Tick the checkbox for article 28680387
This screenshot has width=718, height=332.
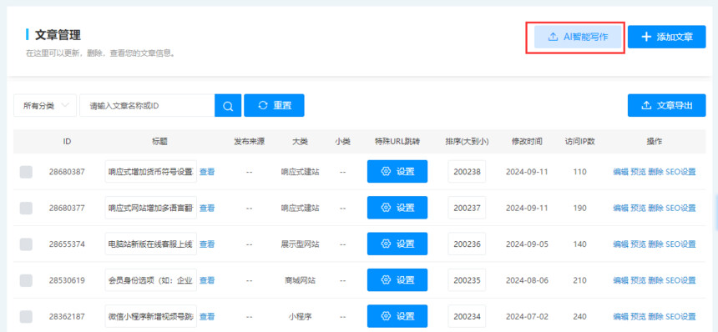(26, 172)
